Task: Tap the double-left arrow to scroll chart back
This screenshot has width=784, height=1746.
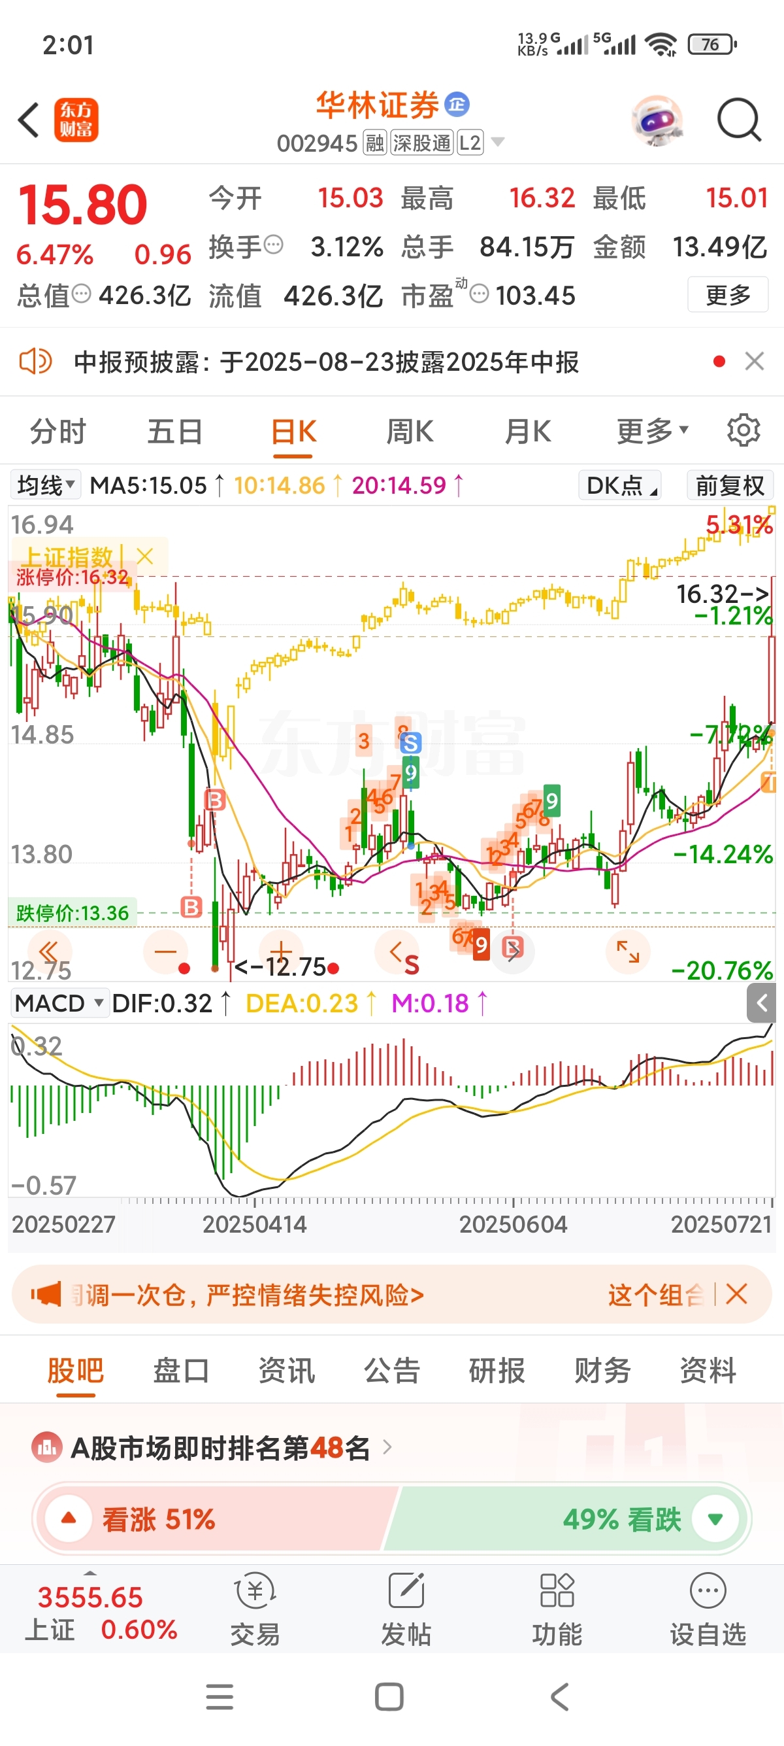Action: pos(49,951)
